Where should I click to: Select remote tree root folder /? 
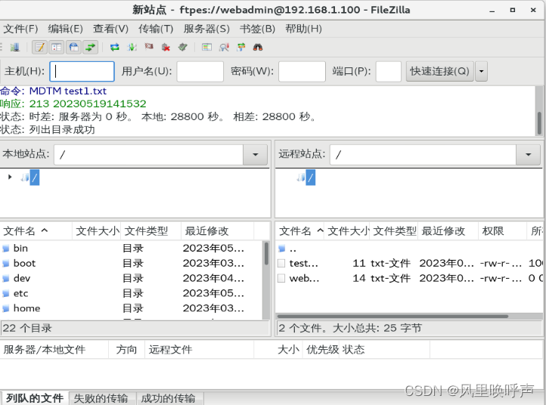(x=311, y=178)
